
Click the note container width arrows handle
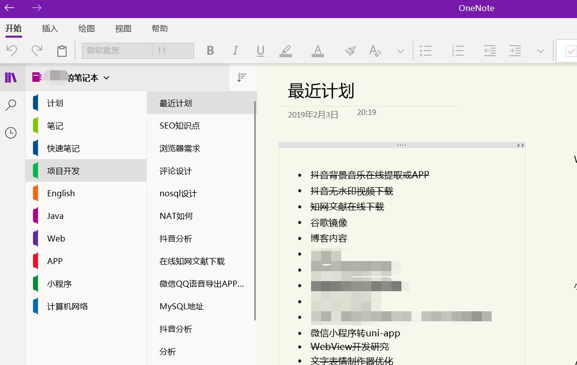pos(520,145)
